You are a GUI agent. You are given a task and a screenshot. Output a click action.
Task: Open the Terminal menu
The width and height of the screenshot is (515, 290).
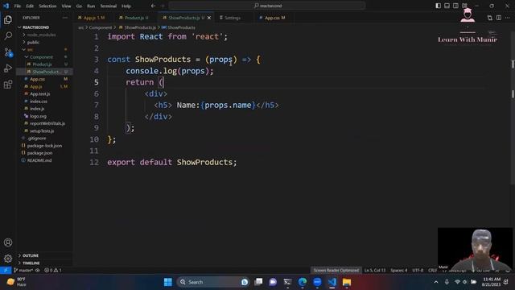click(109, 6)
